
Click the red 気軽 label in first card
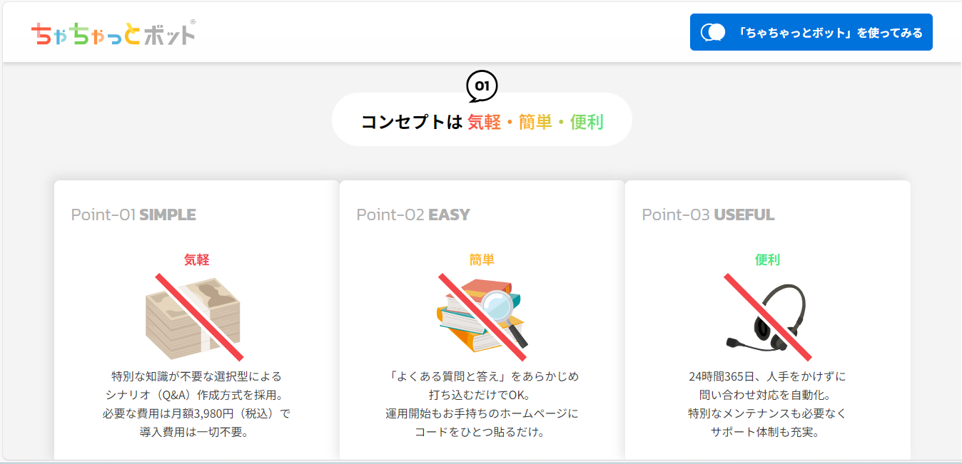[196, 260]
